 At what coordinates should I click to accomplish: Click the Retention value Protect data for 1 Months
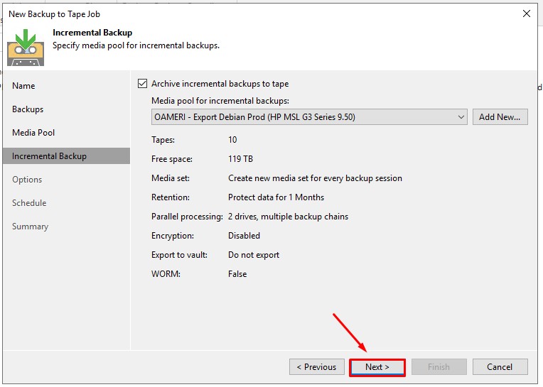pyautogui.click(x=276, y=197)
